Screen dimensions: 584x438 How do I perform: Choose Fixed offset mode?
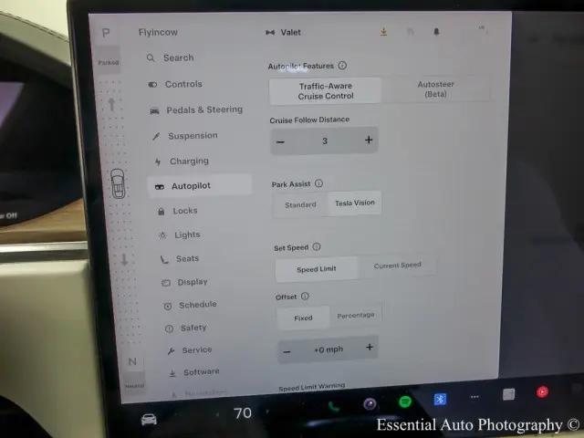pos(303,318)
